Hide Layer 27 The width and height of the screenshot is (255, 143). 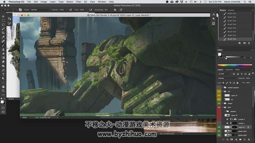[219, 96]
